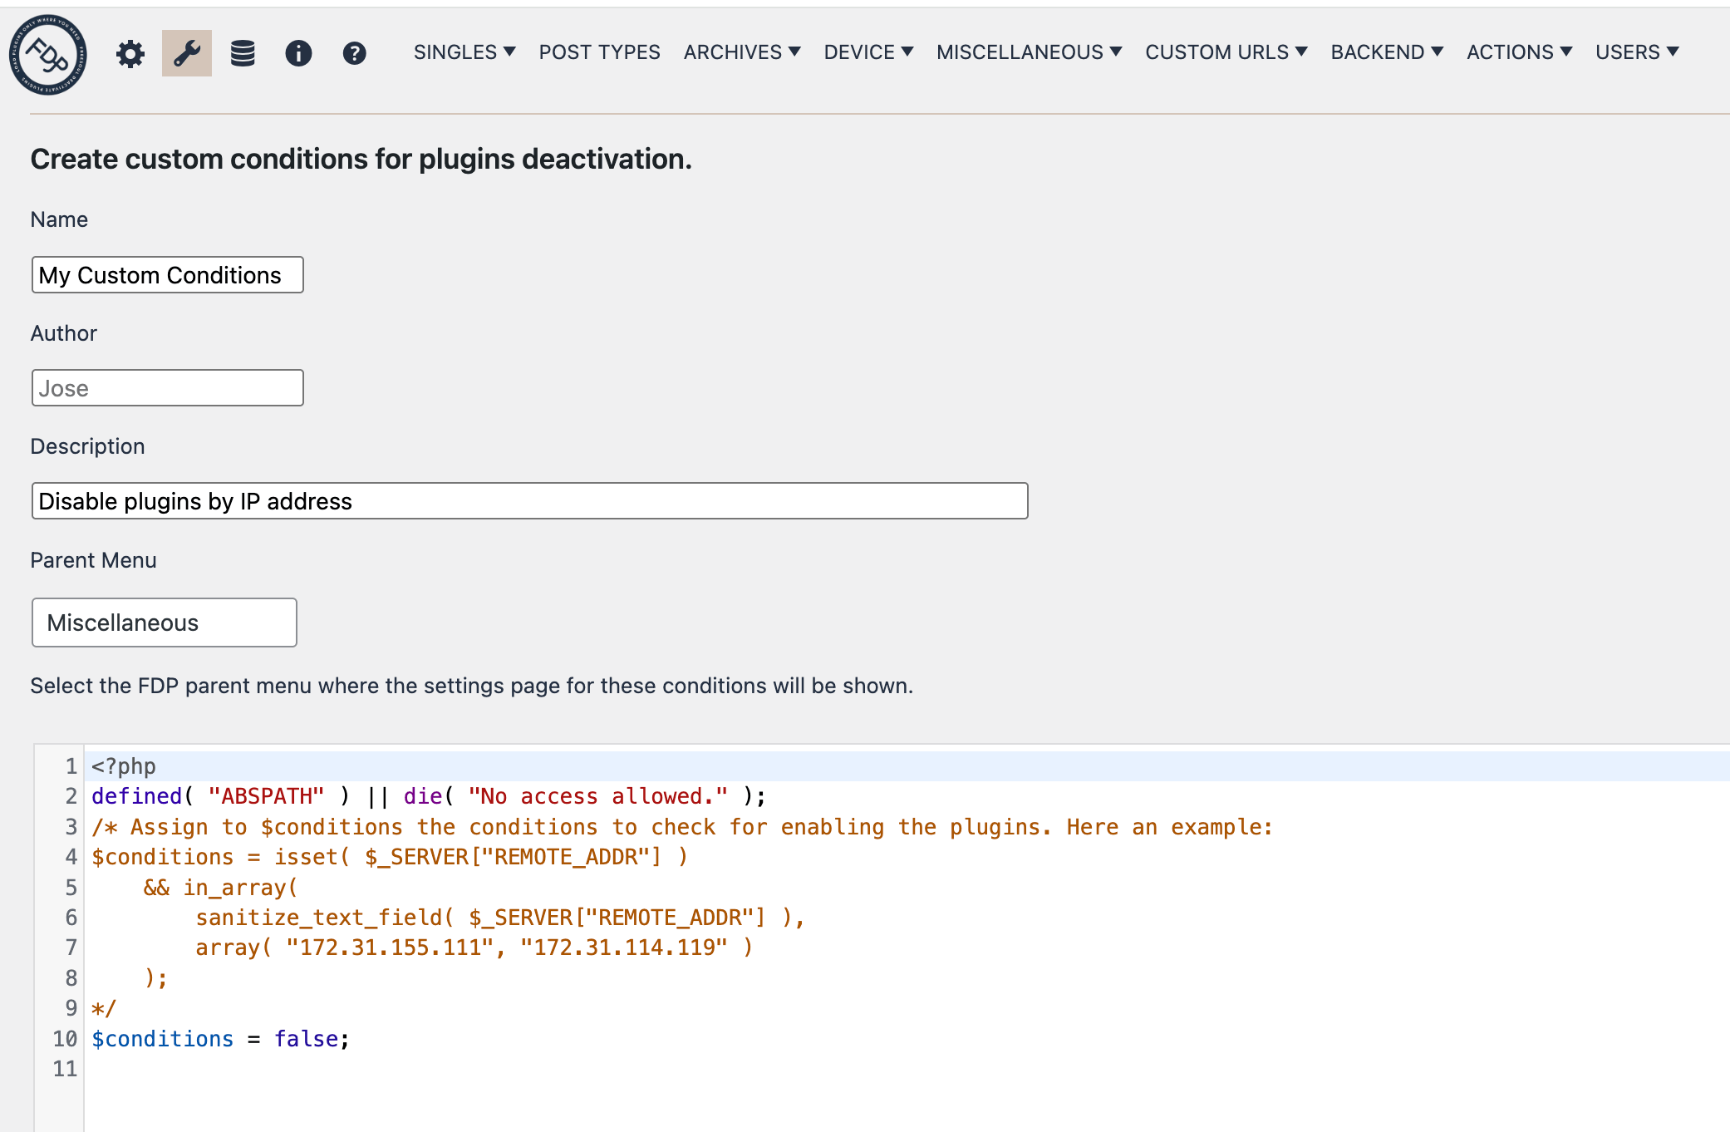Select the wrench tools icon
The height and width of the screenshot is (1132, 1730).
click(x=186, y=52)
